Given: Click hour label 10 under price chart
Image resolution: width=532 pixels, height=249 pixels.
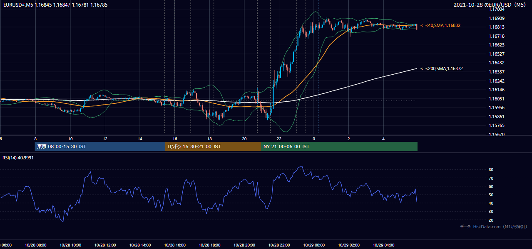Looking at the screenshot, I should click(70, 139).
